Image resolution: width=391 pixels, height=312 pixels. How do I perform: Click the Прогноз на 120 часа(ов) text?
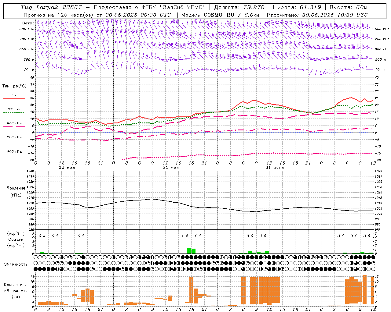pyautogui.click(x=59, y=15)
